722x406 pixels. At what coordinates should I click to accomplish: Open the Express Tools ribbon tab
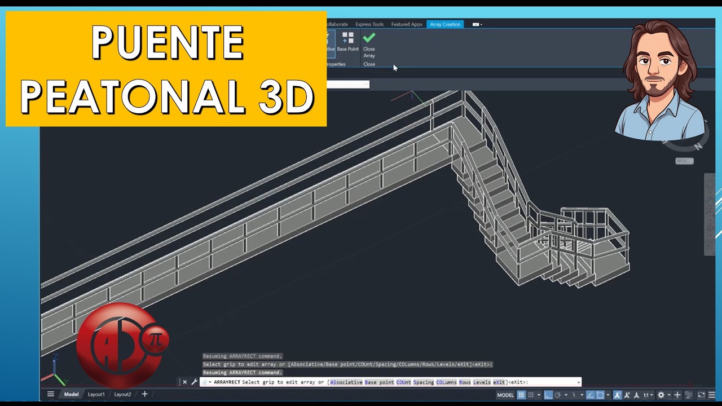pos(369,24)
